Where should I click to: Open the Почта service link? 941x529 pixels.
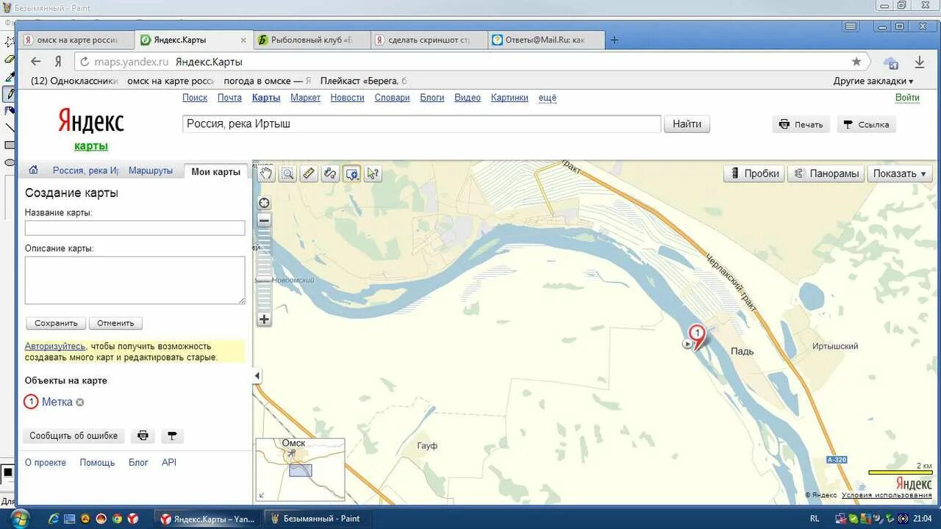[230, 98]
